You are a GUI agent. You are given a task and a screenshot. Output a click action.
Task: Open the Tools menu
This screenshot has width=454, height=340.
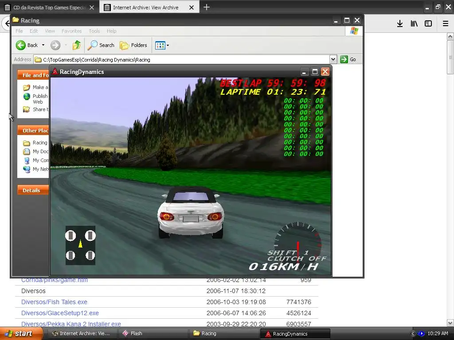point(94,31)
